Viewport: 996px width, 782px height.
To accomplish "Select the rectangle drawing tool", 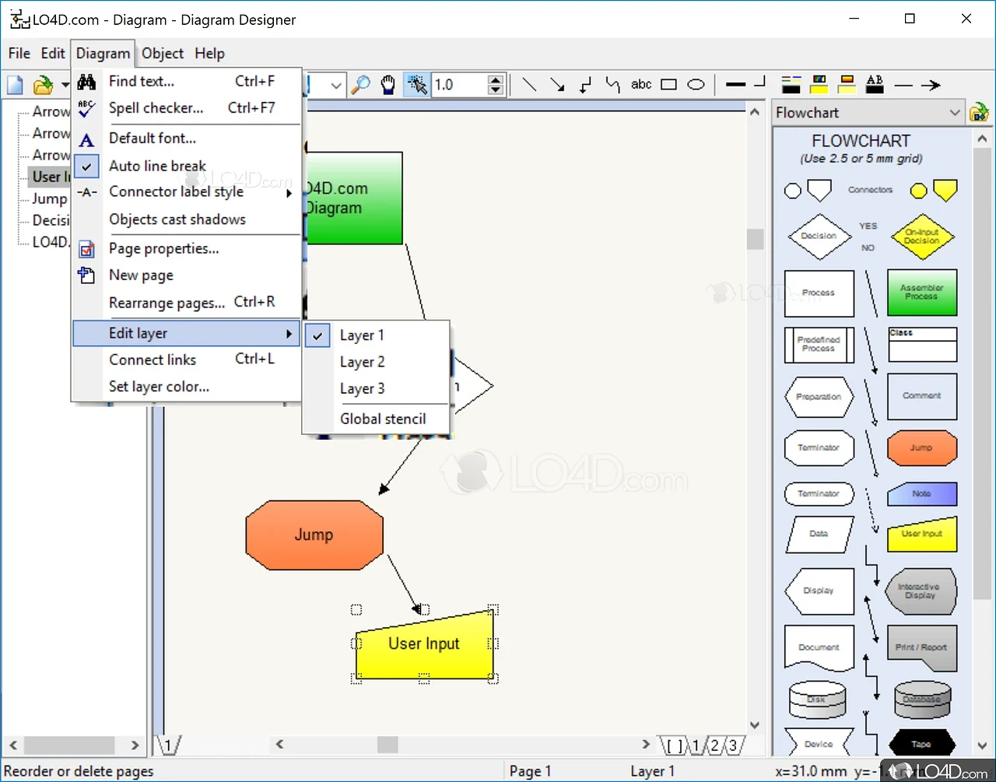I will [x=669, y=85].
